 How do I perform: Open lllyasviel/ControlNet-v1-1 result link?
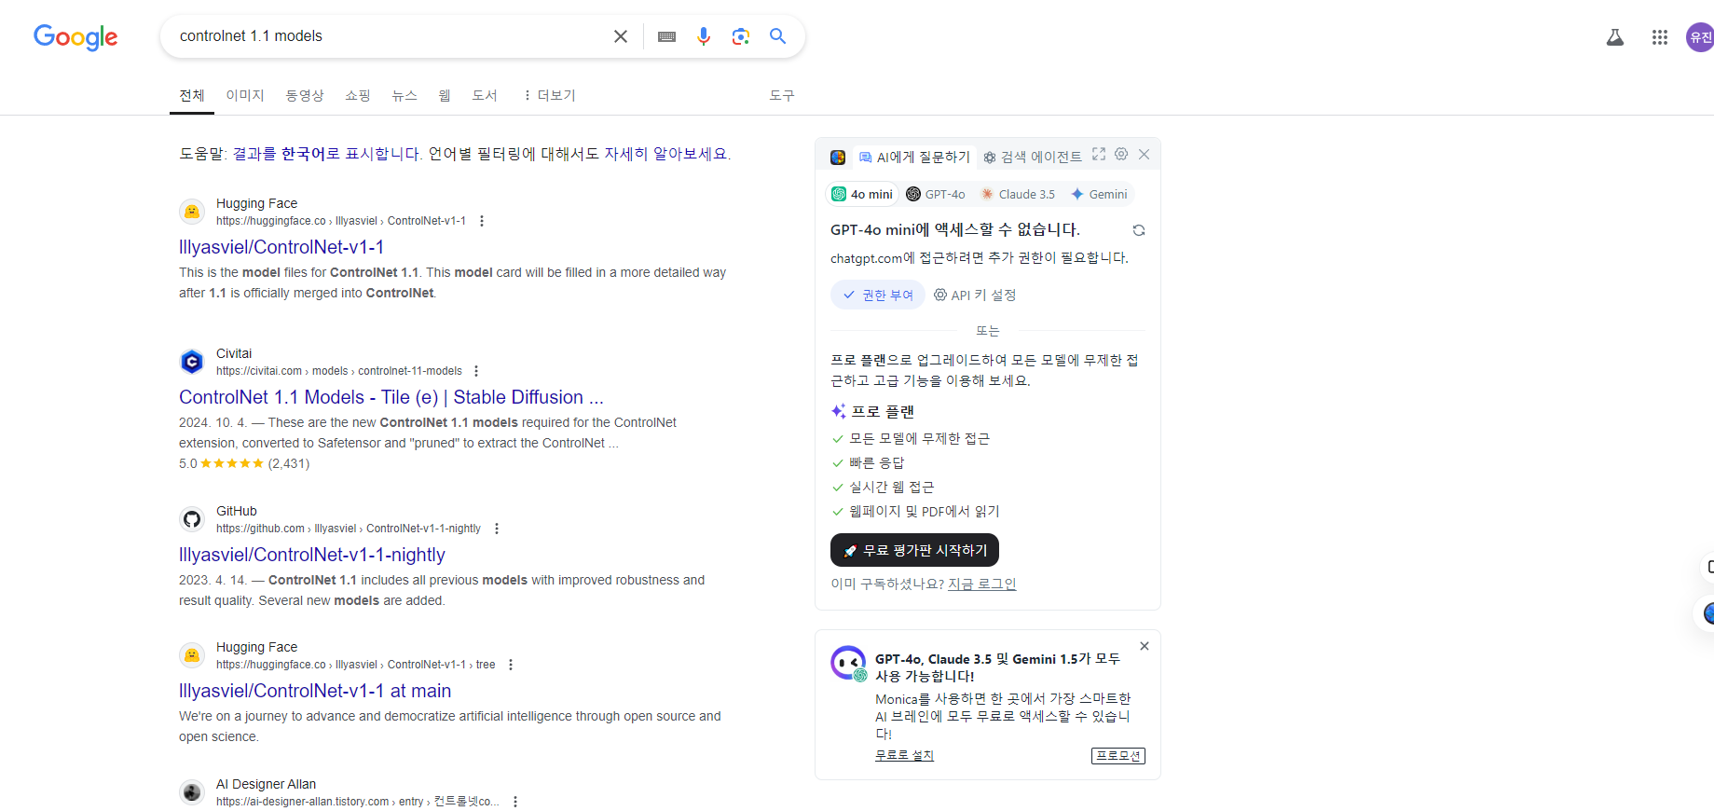[x=281, y=247]
